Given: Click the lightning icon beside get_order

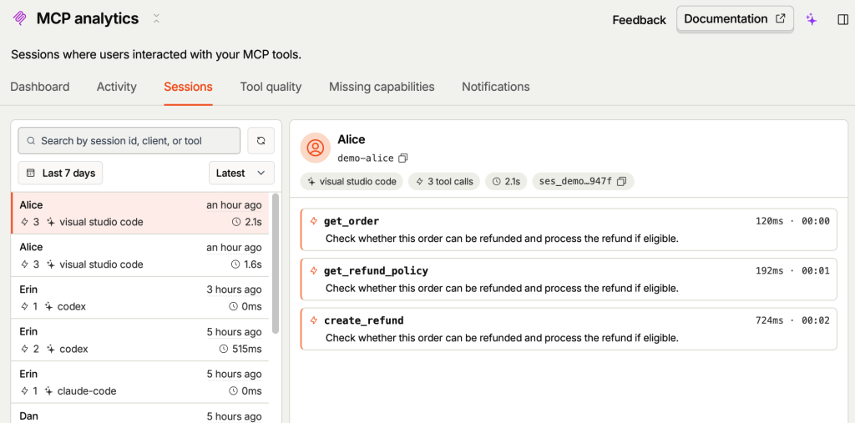Looking at the screenshot, I should (x=314, y=221).
